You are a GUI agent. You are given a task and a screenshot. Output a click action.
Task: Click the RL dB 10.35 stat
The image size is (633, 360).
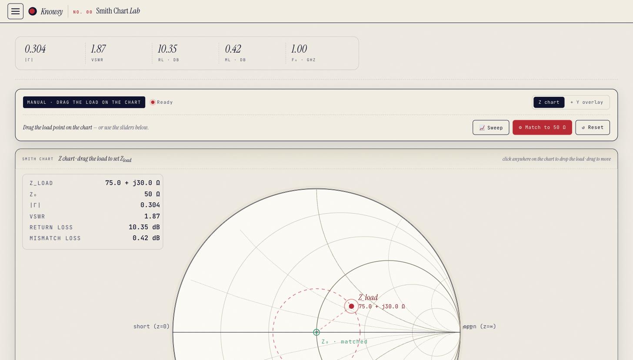[186, 53]
